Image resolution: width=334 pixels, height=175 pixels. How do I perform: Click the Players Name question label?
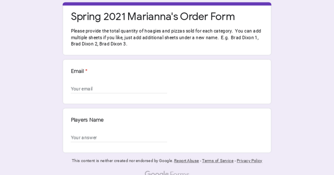87,120
